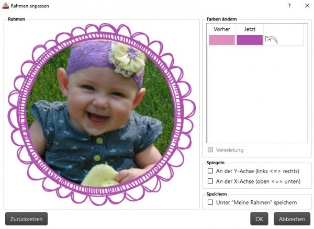The image size is (314, 229).
Task: Click empty area of color list
Action: (x=257, y=94)
